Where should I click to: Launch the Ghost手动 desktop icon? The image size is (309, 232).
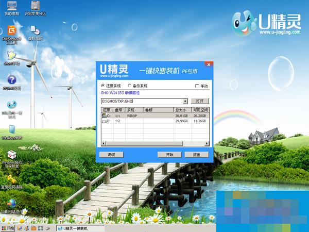[x=12, y=58]
